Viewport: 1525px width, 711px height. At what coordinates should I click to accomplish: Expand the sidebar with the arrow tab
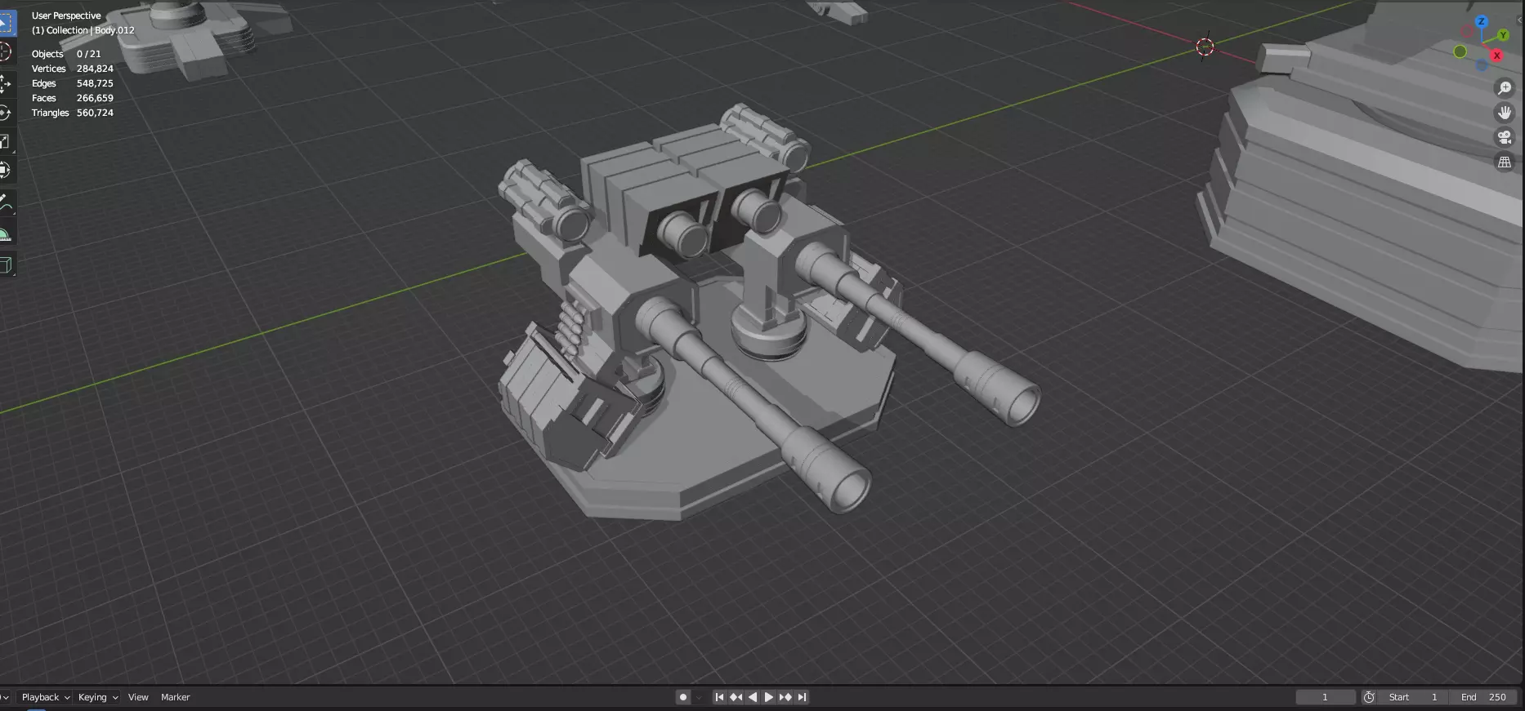coord(1520,20)
